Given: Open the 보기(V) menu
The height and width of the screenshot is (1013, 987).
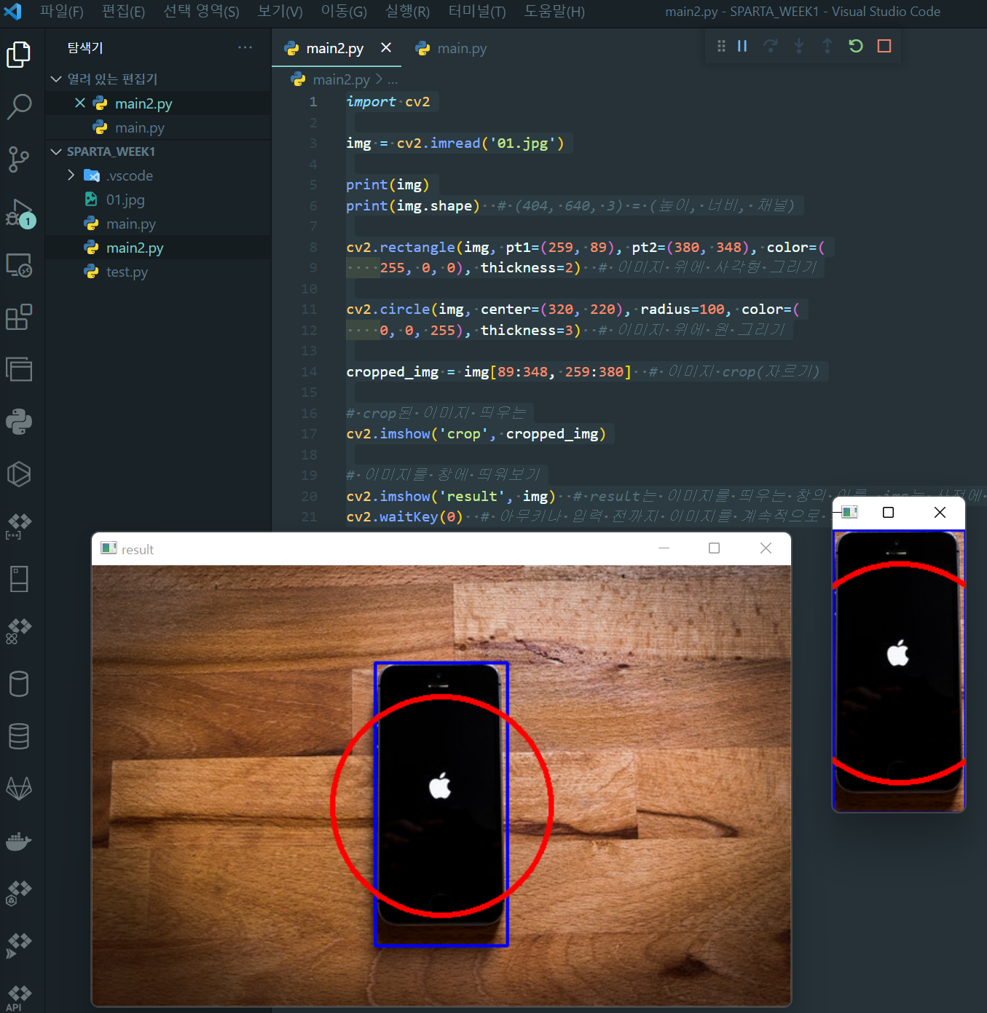Looking at the screenshot, I should pos(280,12).
